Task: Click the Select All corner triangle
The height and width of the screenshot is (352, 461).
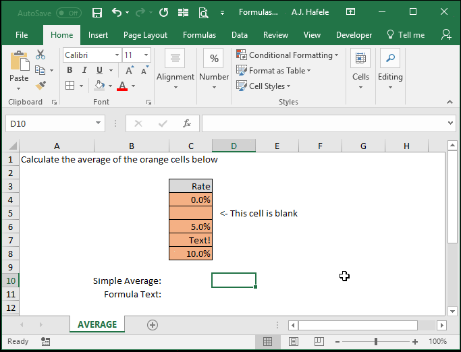Action: (12, 146)
